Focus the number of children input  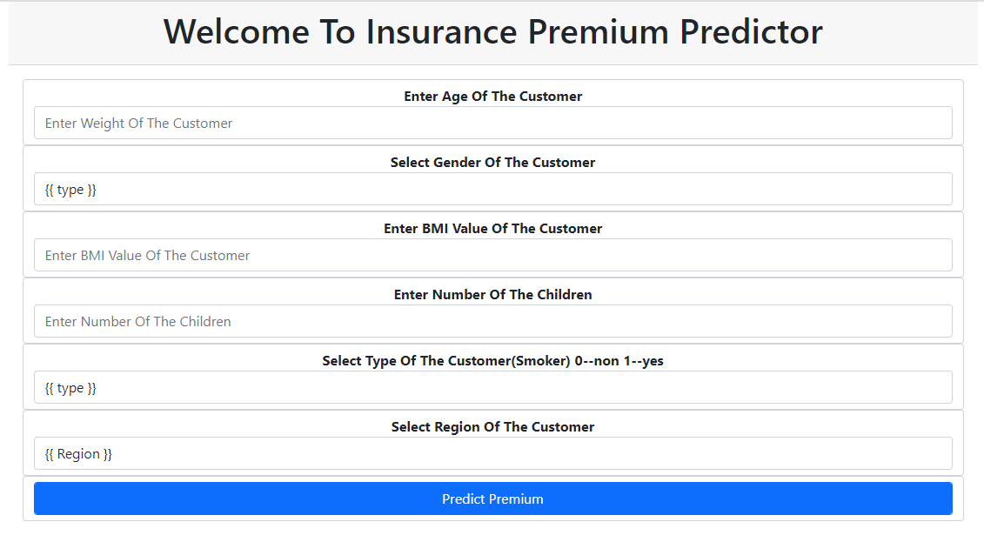[x=492, y=321]
